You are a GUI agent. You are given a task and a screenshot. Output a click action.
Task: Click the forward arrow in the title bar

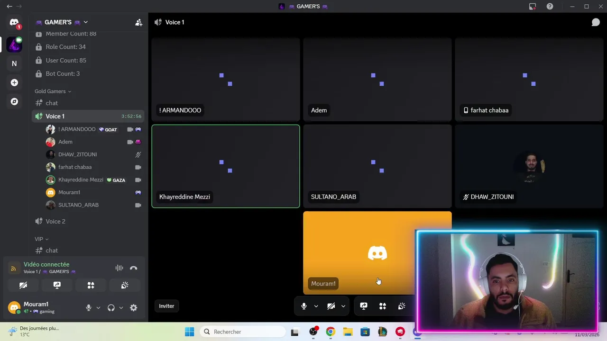pos(19,6)
